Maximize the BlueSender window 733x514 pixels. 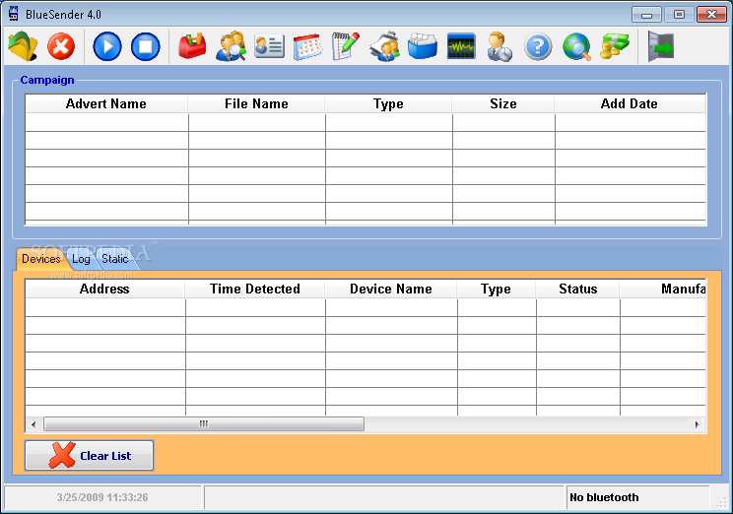point(679,15)
